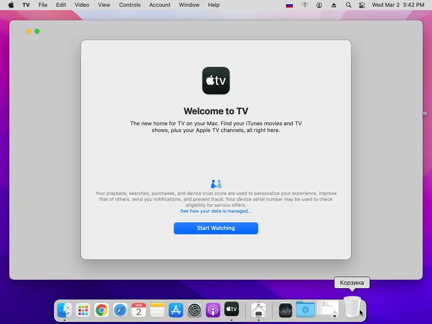Viewport: 432px width, 324px height.
Task: Open the View menu
Action: coord(104,5)
